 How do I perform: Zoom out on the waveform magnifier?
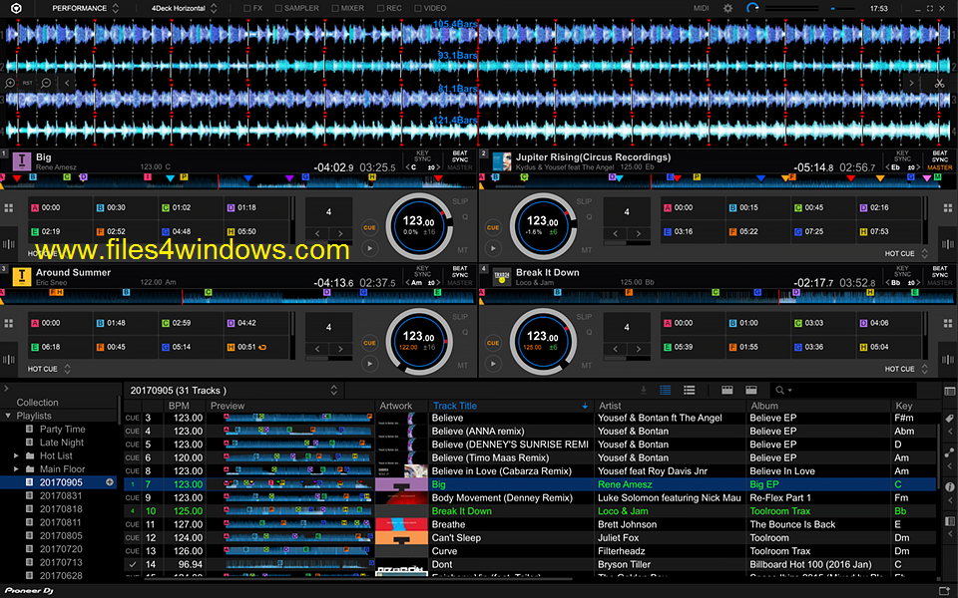click(46, 83)
